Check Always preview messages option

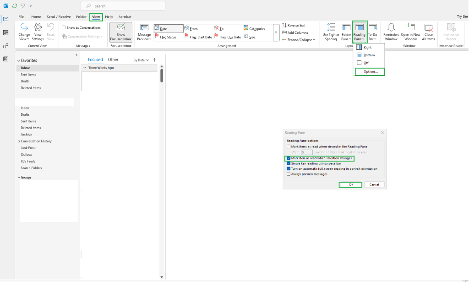click(x=289, y=174)
